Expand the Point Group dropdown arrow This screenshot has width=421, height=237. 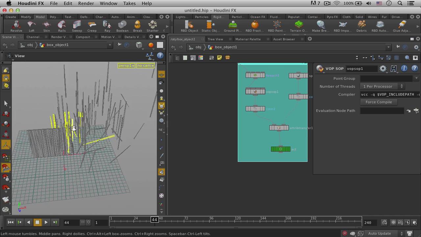pos(416,78)
